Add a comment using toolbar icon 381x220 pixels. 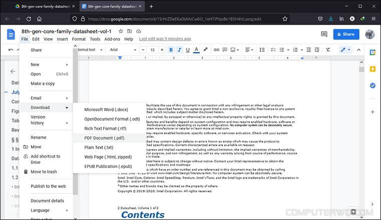pos(225,50)
